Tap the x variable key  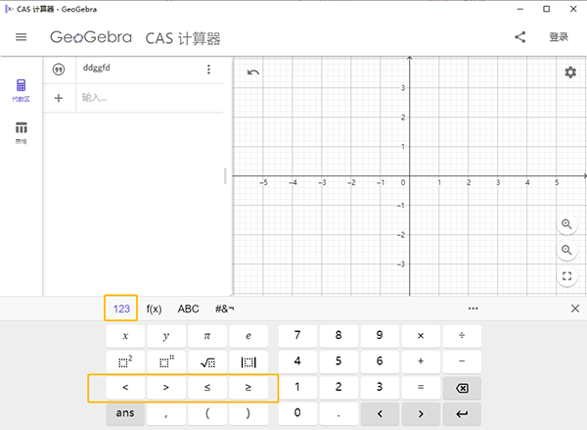125,336
